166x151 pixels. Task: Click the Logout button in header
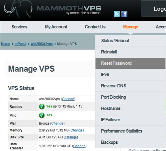click(153, 9)
